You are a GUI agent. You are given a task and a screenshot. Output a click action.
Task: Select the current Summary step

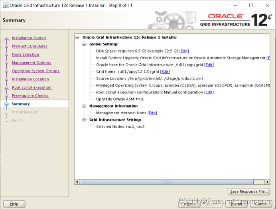pyautogui.click(x=21, y=104)
